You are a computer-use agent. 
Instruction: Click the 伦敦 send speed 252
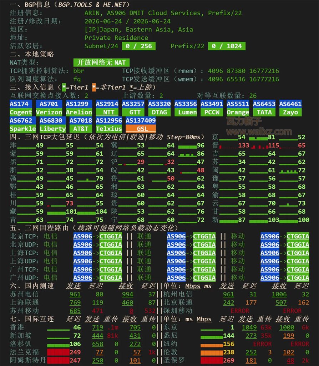click(x=251, y=352)
